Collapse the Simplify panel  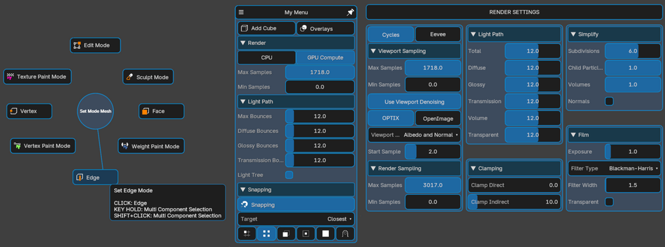point(615,35)
